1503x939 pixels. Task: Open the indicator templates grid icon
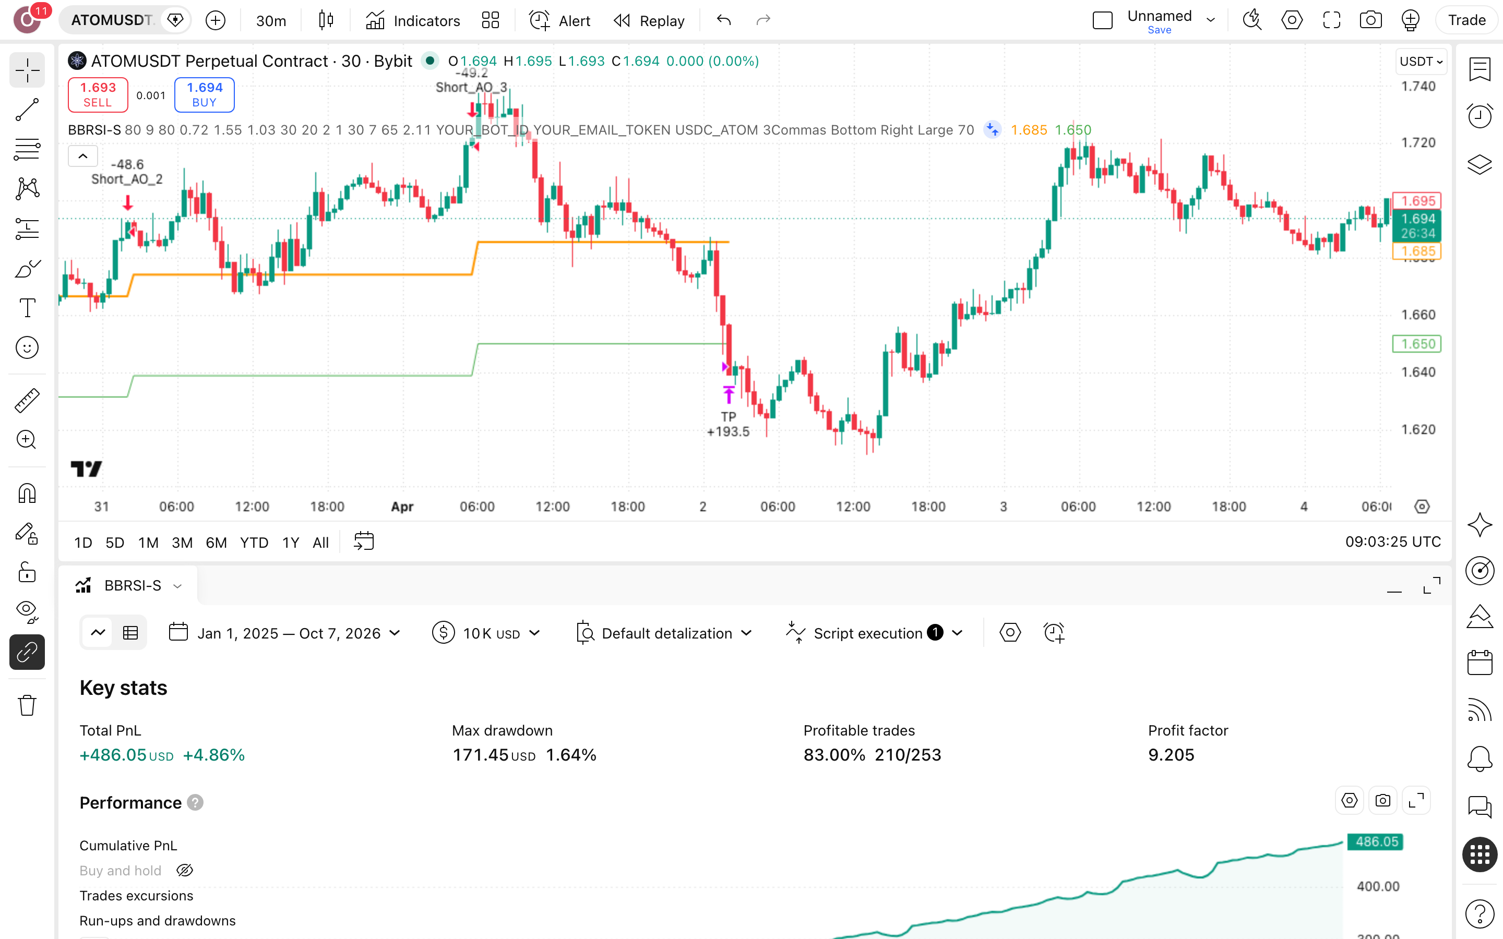click(491, 20)
